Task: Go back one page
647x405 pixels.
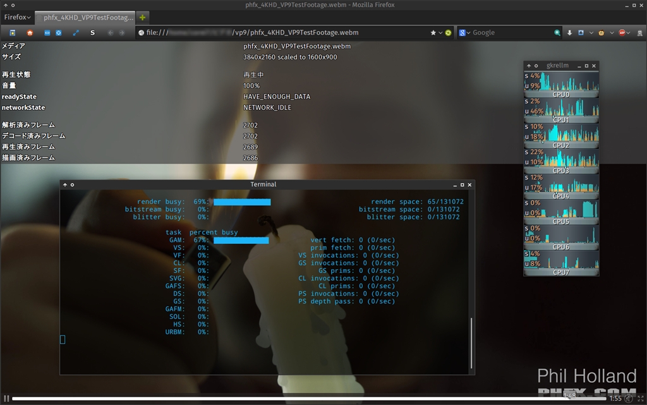Action: pyautogui.click(x=111, y=33)
